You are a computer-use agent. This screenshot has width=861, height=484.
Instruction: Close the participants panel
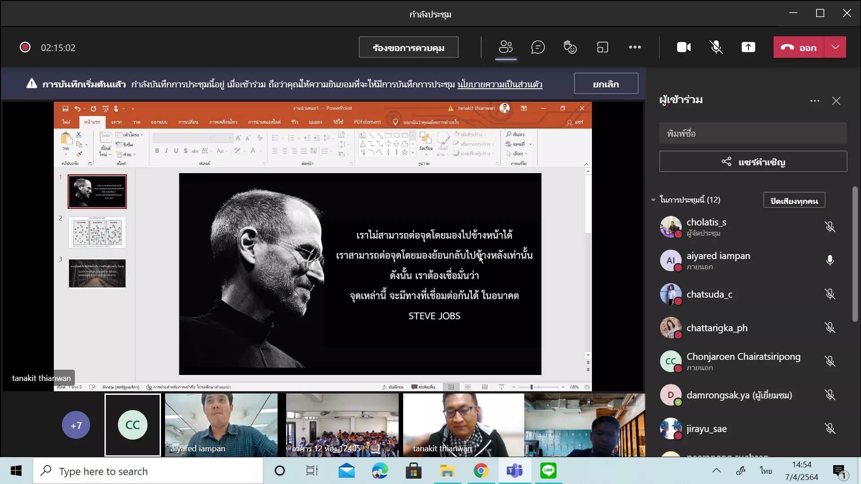coord(836,101)
